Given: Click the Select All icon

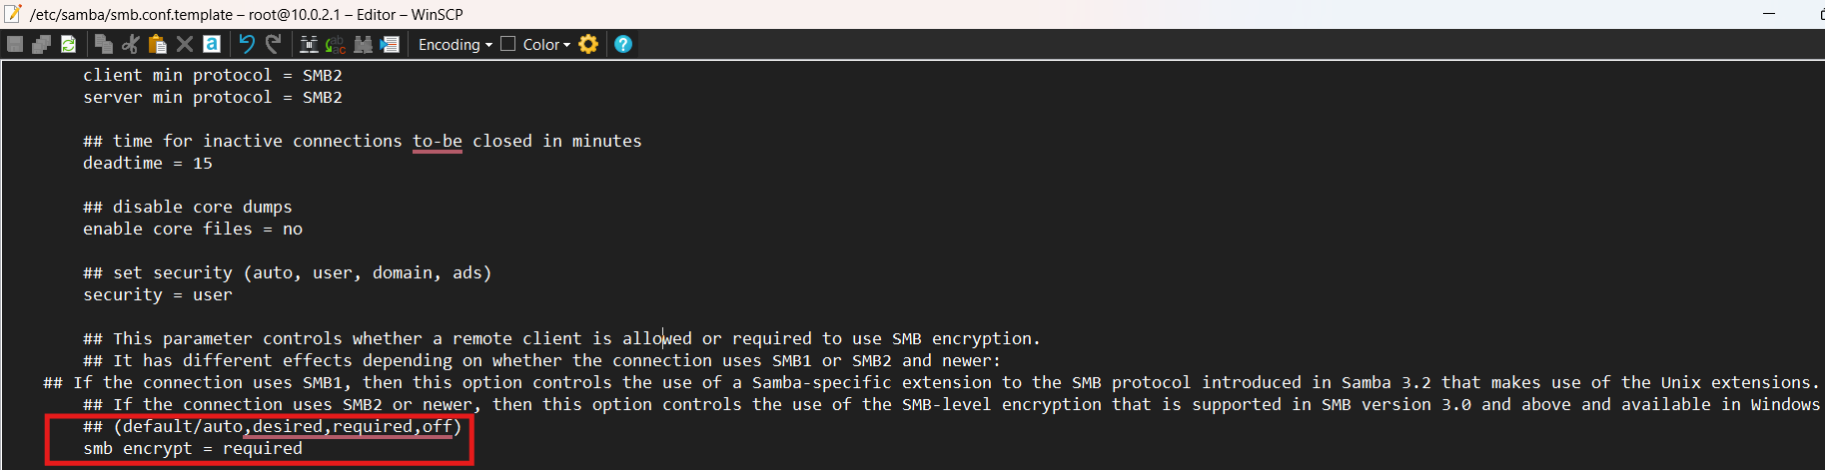Looking at the screenshot, I should [x=211, y=44].
